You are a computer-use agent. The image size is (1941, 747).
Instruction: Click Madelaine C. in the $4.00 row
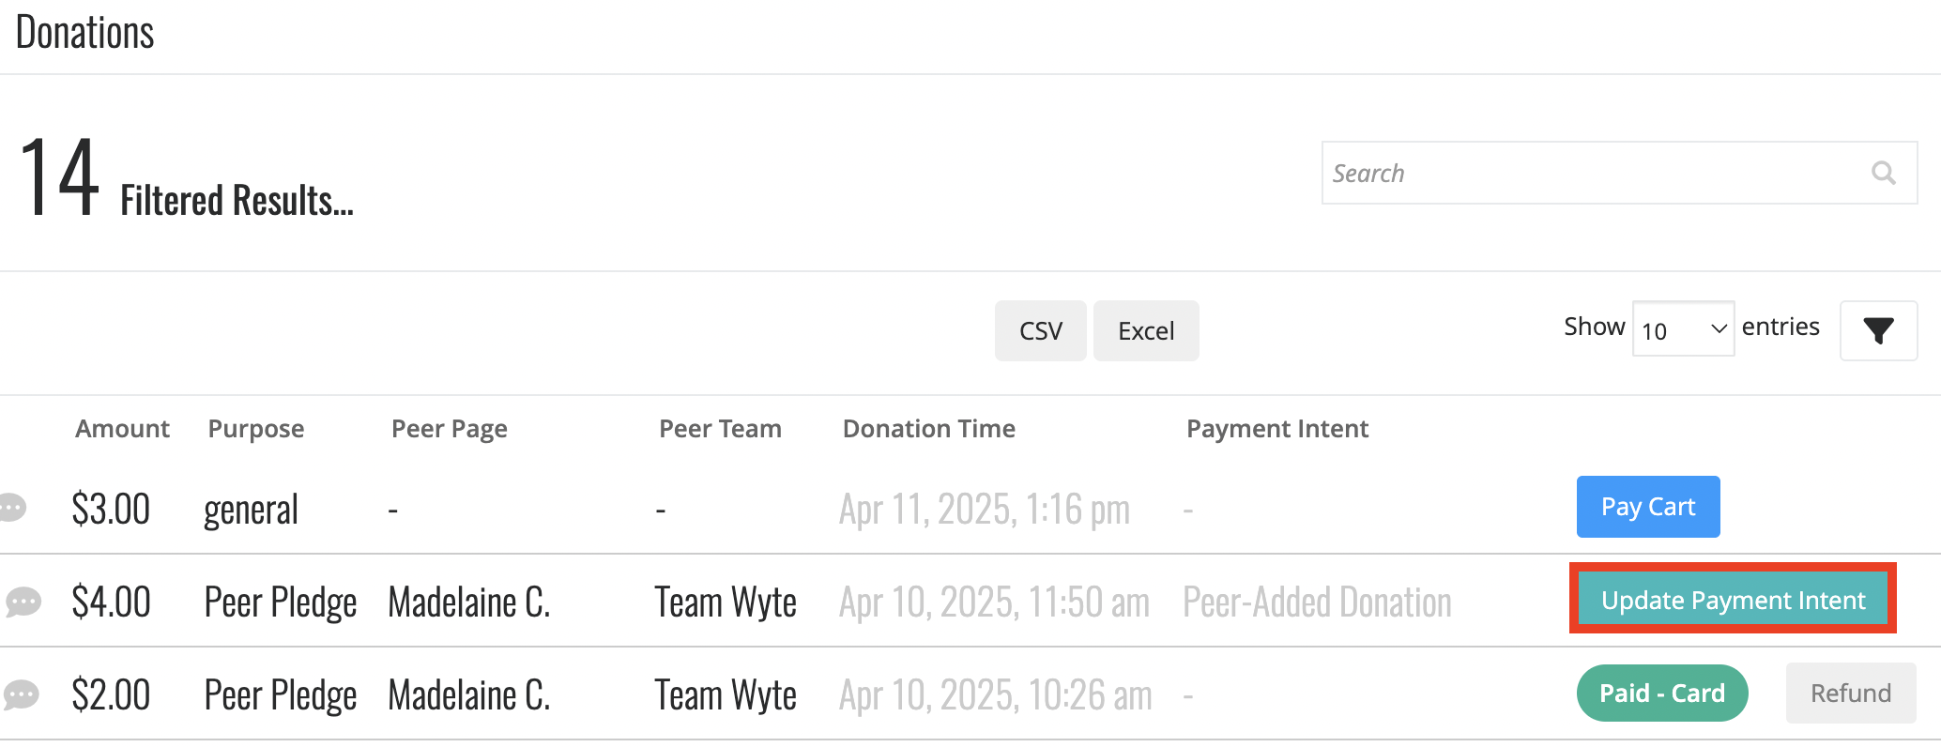click(x=469, y=602)
